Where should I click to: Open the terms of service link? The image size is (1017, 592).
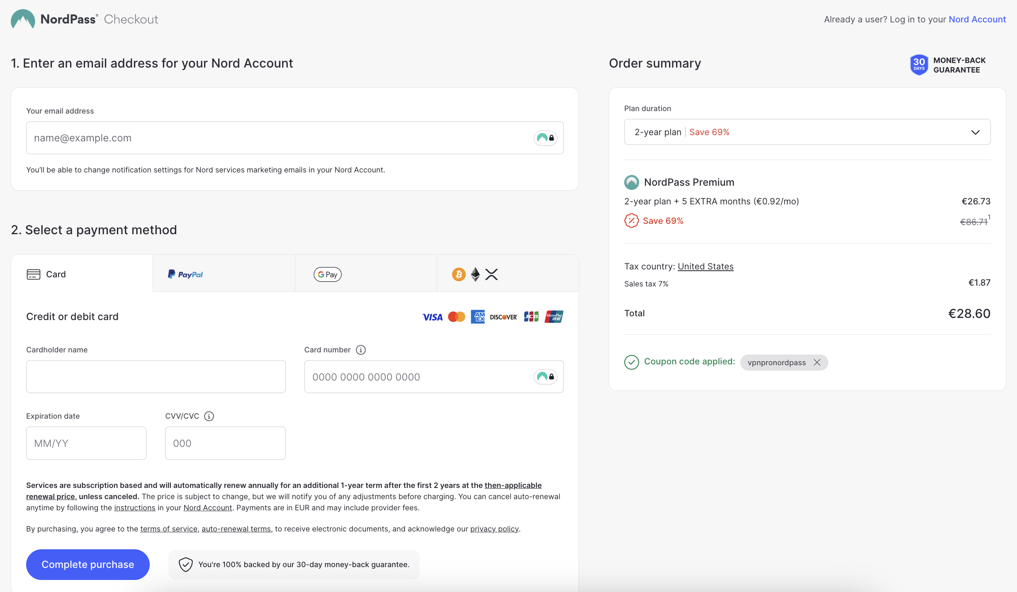(x=169, y=529)
